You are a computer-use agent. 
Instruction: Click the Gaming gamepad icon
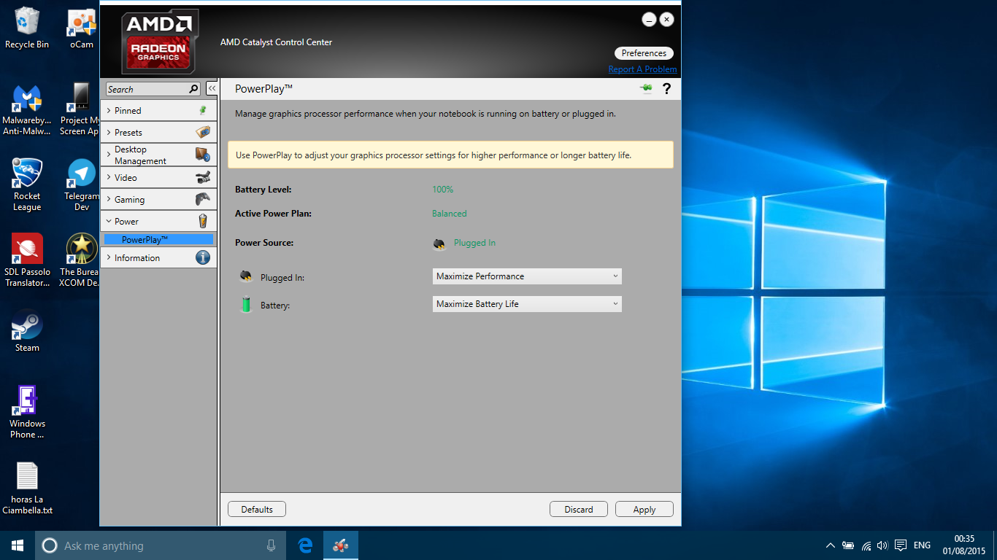pos(202,199)
